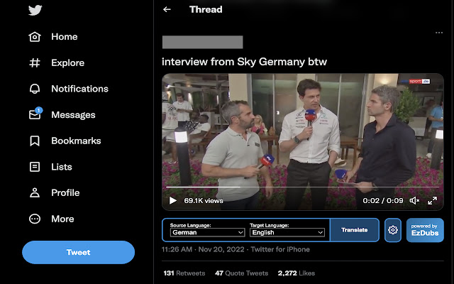
Task: Open the Home icon in sidebar
Action: [x=35, y=37]
